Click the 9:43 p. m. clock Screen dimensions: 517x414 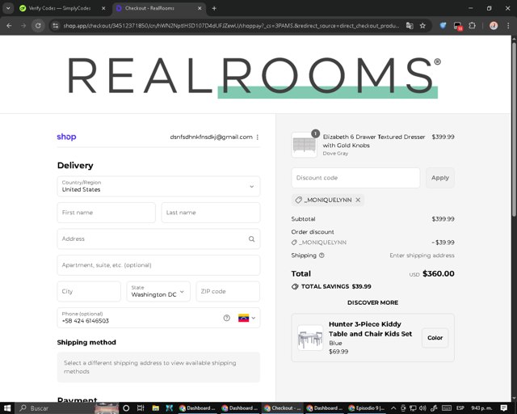481,408
